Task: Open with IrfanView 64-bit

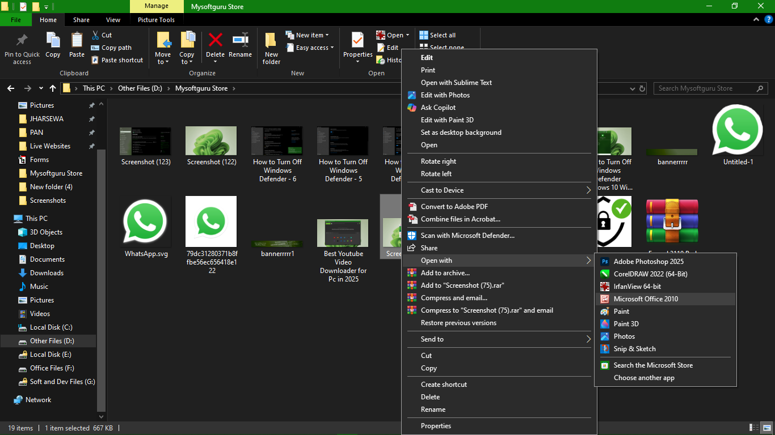Action: coord(666,287)
